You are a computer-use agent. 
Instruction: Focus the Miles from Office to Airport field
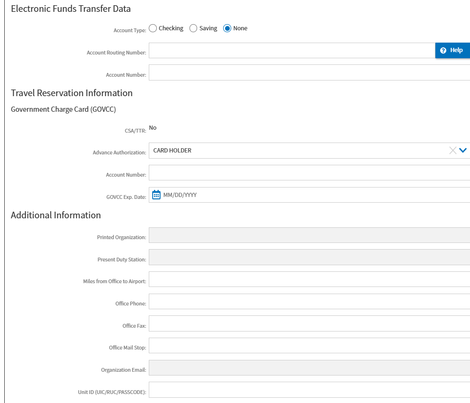pyautogui.click(x=309, y=279)
